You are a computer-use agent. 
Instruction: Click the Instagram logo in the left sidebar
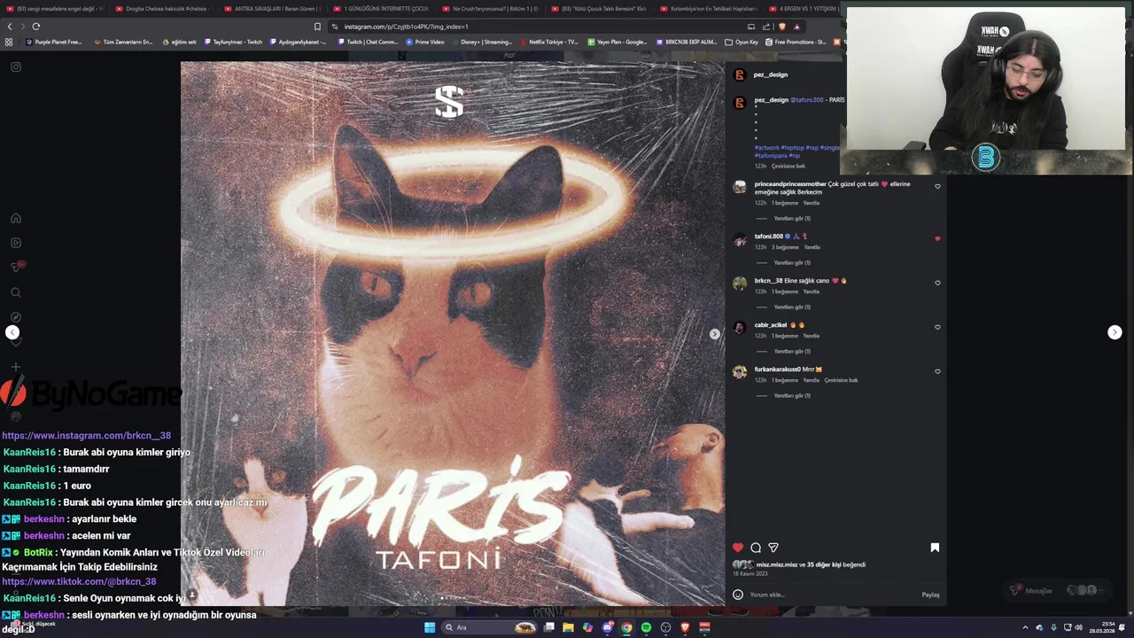16,66
